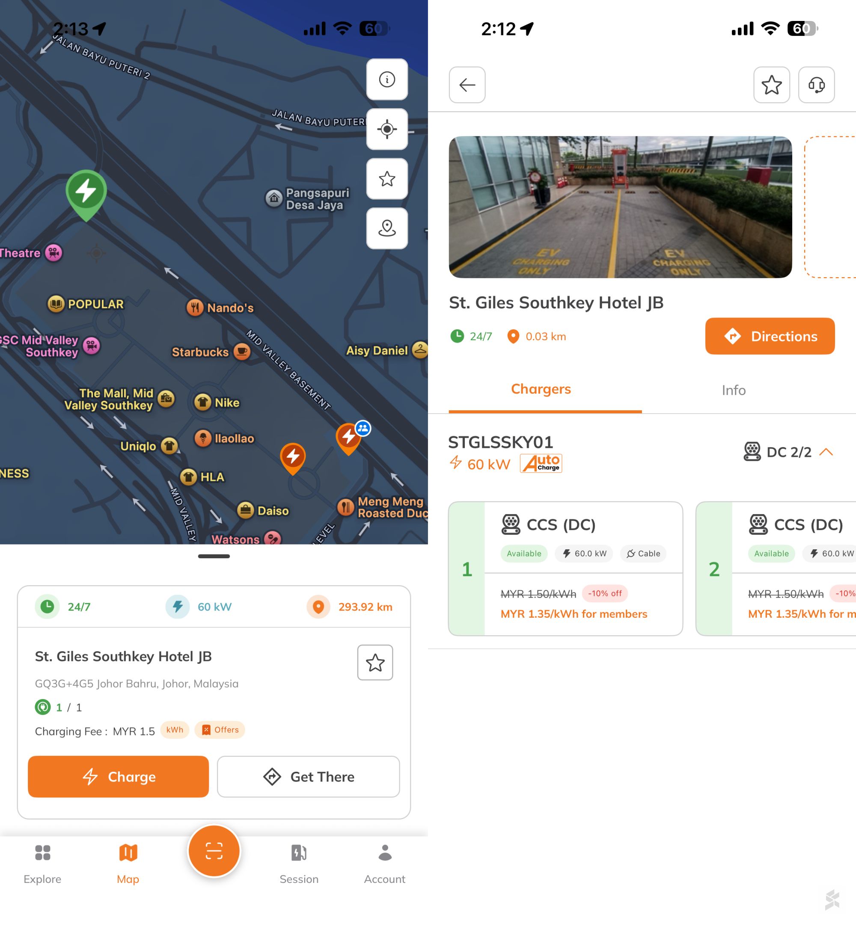
Task: Open favorites with the map star icon
Action: pyautogui.click(x=387, y=179)
